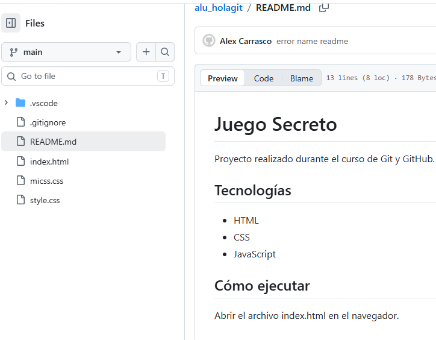
Task: Open the .vscode folder
Action: pos(44,103)
